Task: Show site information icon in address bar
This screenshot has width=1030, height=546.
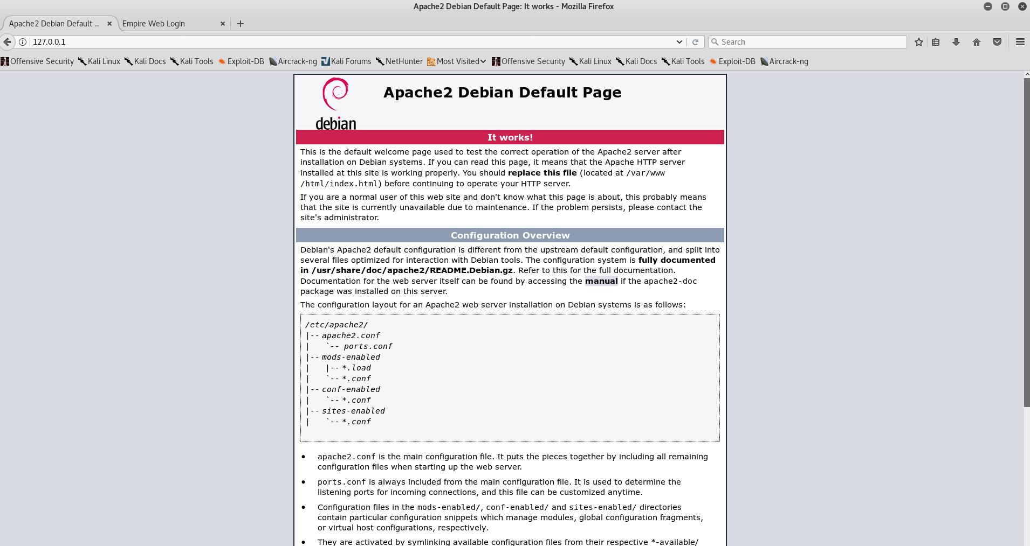Action: tap(23, 42)
